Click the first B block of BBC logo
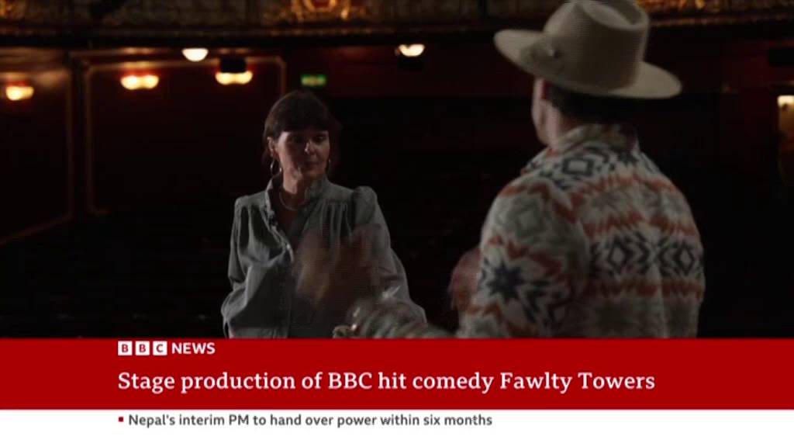794x447 pixels. [x=125, y=348]
